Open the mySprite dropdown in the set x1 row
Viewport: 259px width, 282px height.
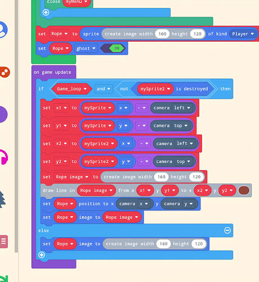(98, 108)
